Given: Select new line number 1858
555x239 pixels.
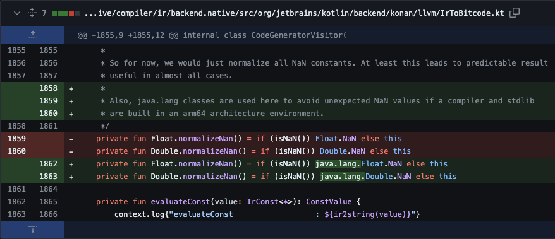Looking at the screenshot, I should point(48,88).
